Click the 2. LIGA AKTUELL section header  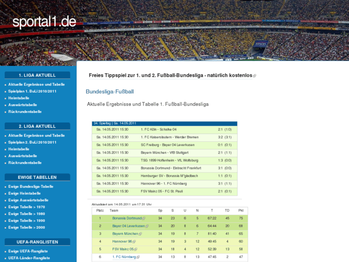click(37, 126)
